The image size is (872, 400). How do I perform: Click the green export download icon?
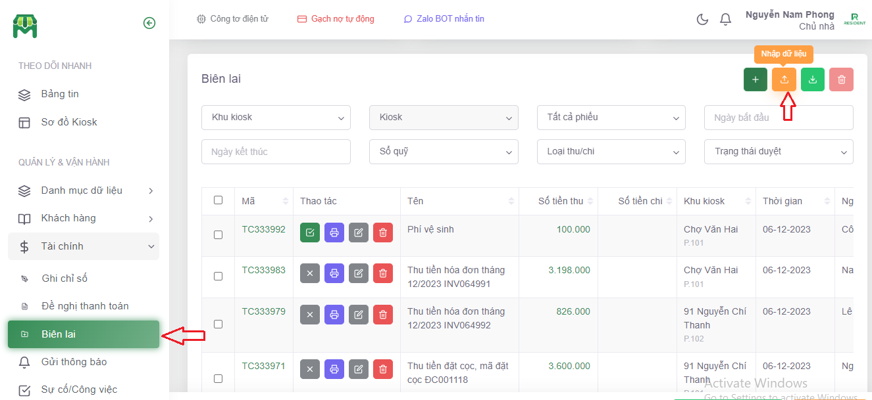(x=813, y=79)
